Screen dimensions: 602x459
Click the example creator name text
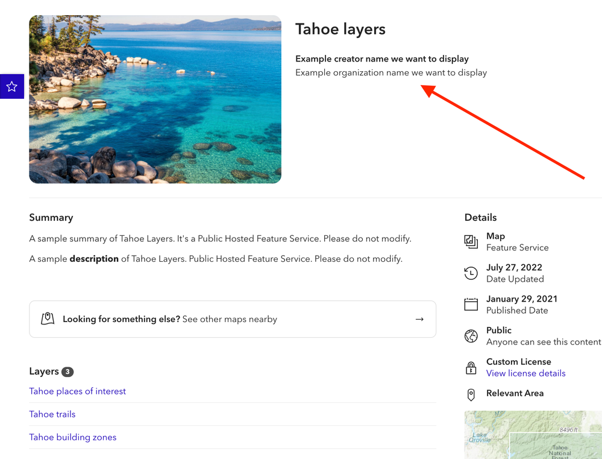(x=382, y=59)
